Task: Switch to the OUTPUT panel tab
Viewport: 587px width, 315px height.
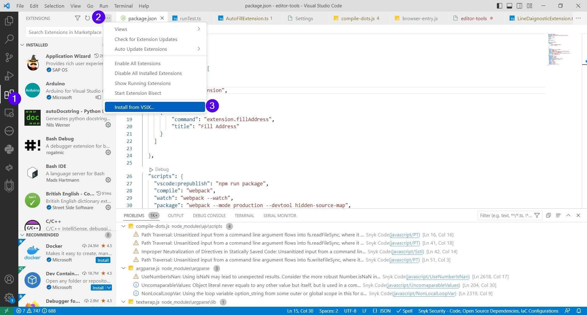Action: 176,216
